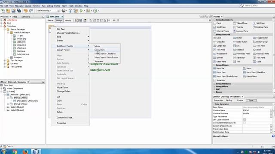Open Firefox from the taskbar
This screenshot has height=154, width=275.
click(25, 151)
